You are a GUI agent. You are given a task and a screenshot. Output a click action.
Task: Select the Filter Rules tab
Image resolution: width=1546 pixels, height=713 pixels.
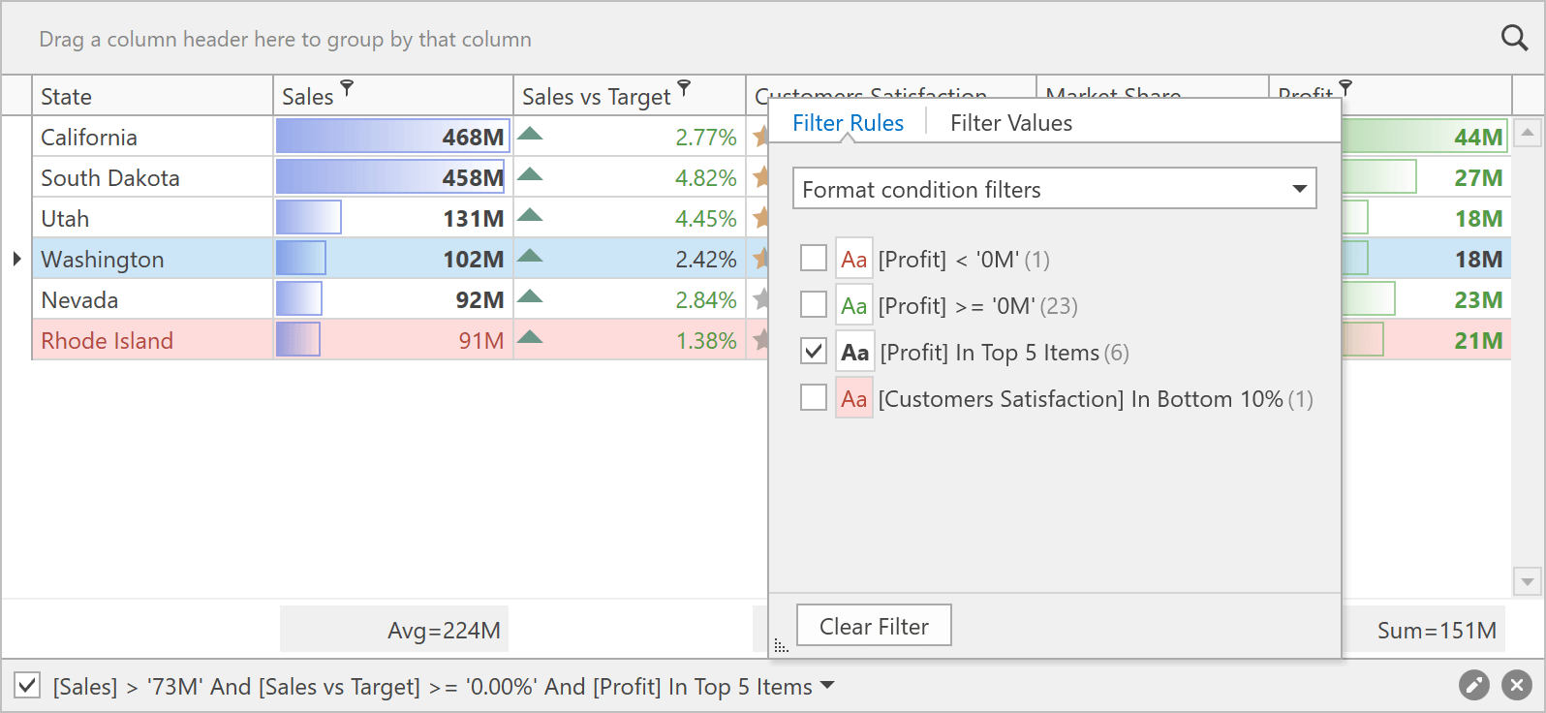(848, 123)
